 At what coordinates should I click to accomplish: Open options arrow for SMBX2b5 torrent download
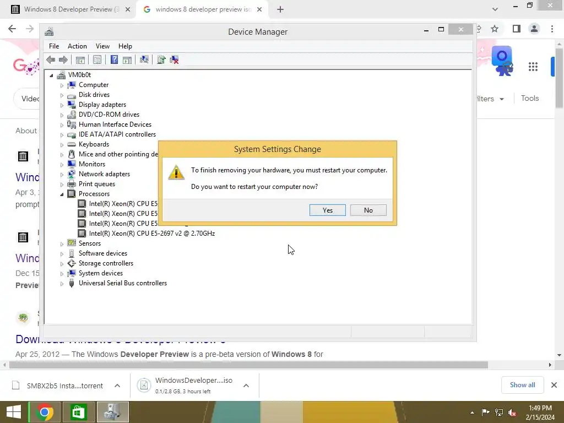tap(117, 386)
